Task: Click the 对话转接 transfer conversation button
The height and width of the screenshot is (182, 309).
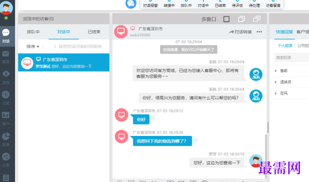Action: 240,32
